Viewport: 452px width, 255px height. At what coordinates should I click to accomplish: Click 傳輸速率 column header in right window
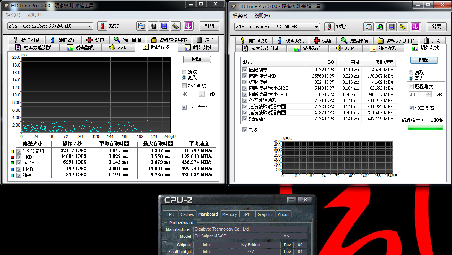point(378,62)
